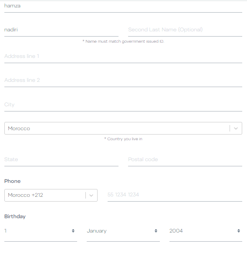Click the State input field

click(61, 160)
